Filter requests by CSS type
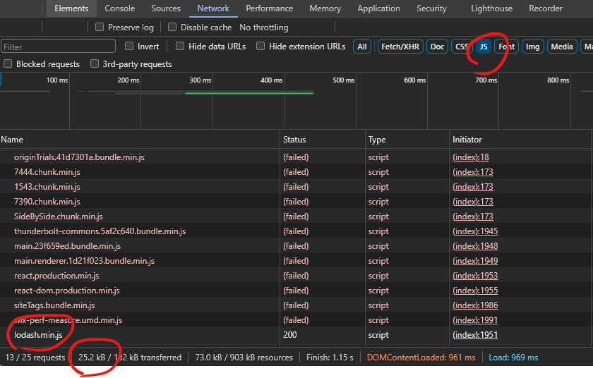The image size is (593, 378). click(462, 47)
